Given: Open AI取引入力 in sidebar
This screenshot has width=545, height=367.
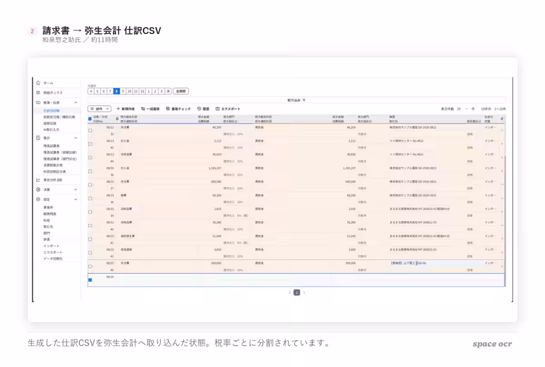Looking at the screenshot, I should click(x=51, y=130).
